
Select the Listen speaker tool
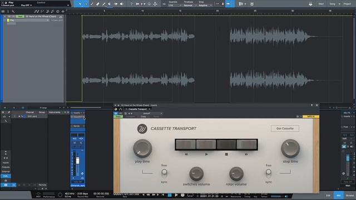tap(122, 4)
